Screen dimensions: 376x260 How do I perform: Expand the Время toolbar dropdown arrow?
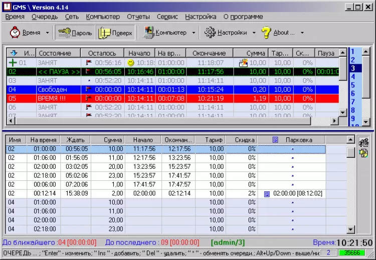(x=48, y=33)
